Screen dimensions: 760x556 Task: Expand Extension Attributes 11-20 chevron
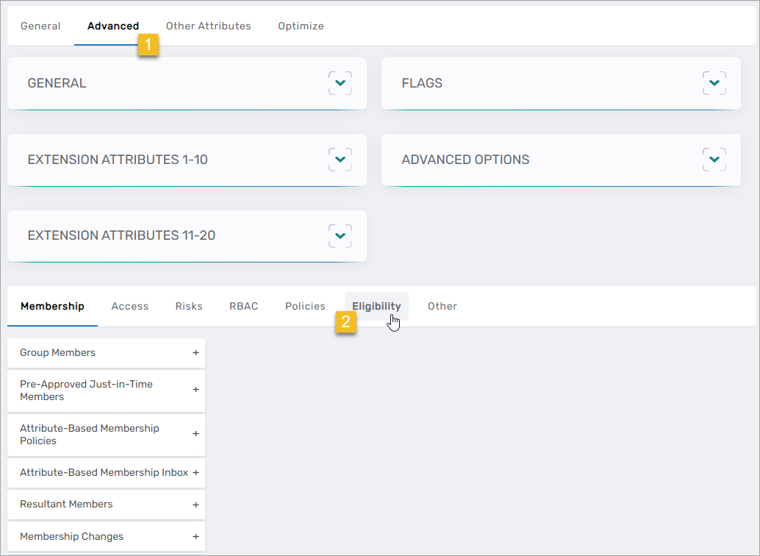click(x=340, y=236)
